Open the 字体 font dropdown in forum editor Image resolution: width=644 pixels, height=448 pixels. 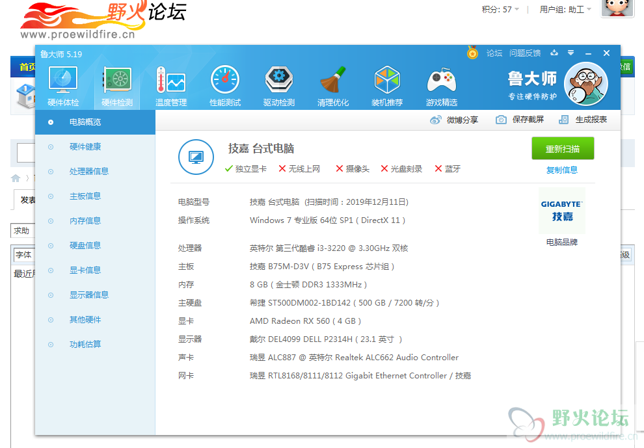(25, 255)
